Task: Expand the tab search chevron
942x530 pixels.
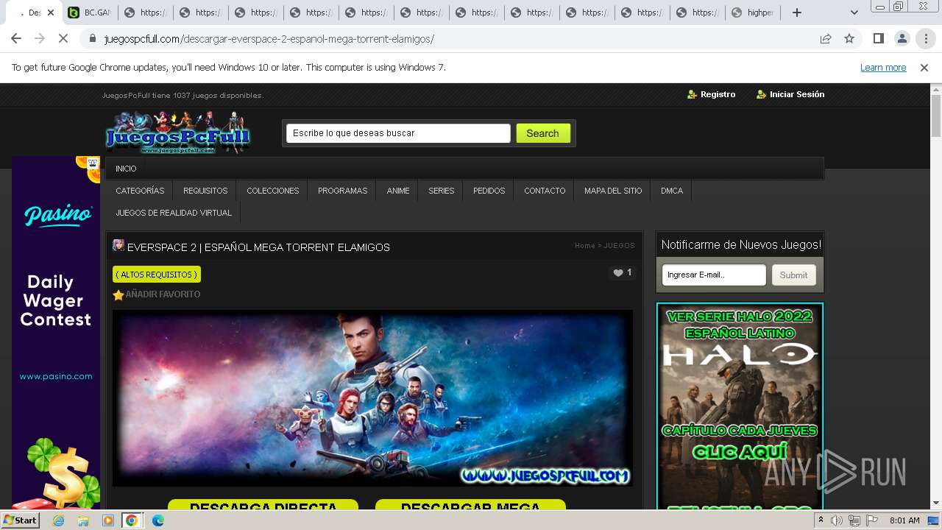Action: click(x=854, y=13)
